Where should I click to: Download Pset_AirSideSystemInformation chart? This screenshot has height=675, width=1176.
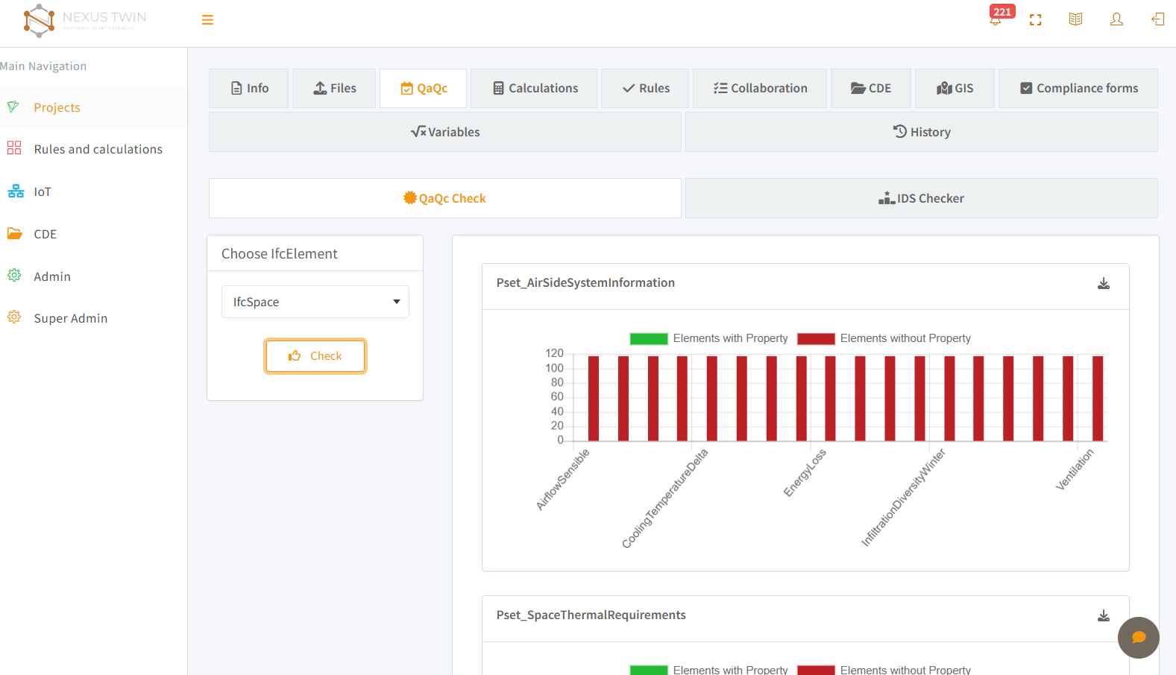pos(1104,283)
